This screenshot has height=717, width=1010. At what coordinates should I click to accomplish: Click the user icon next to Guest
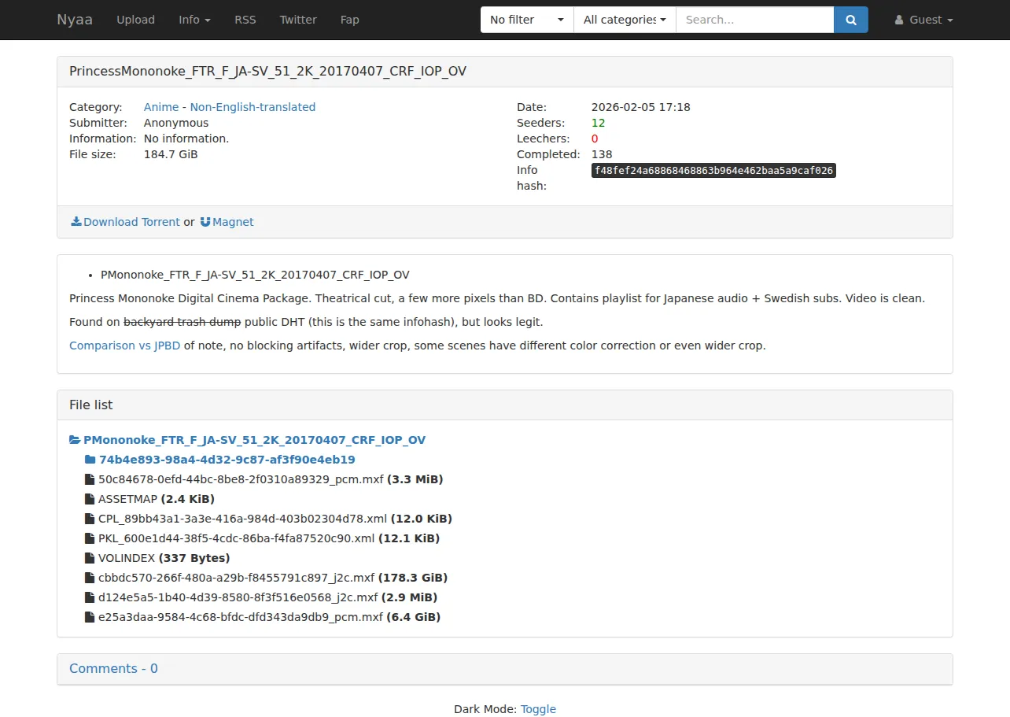click(x=899, y=20)
